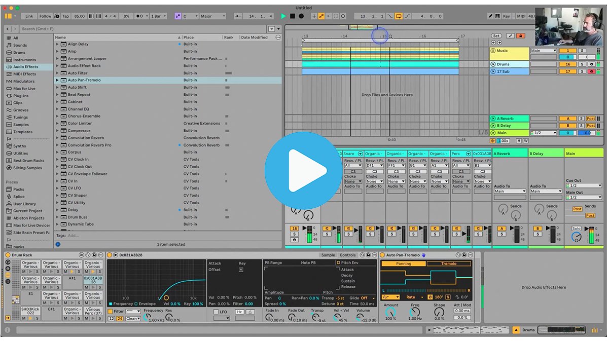Toggle the A Reverb Post button

click(591, 119)
